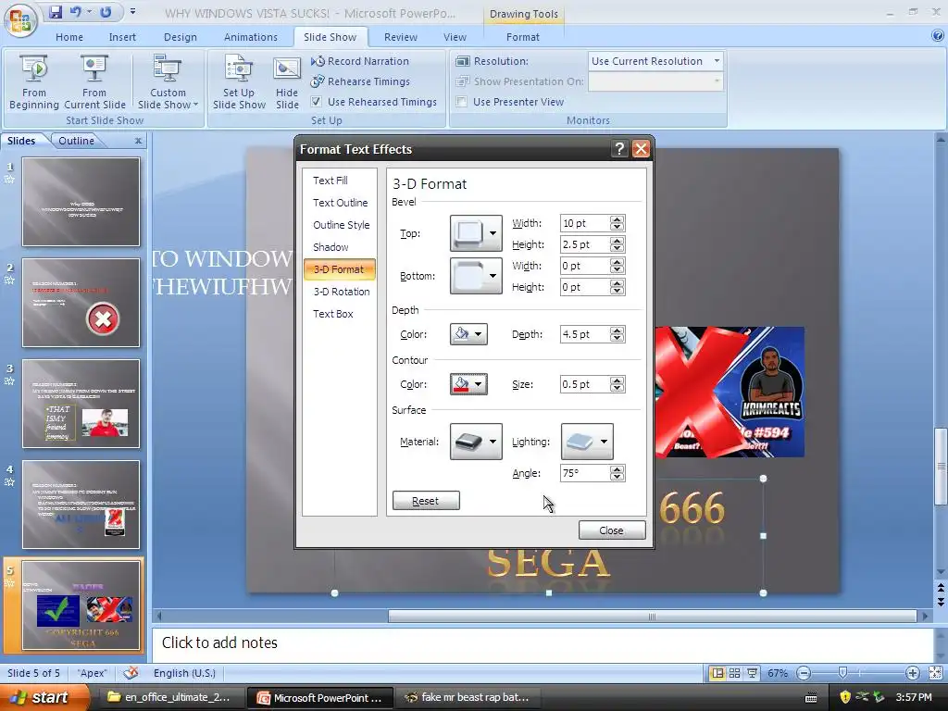
Task: Increase Bevel Top Width spinner
Action: point(617,219)
